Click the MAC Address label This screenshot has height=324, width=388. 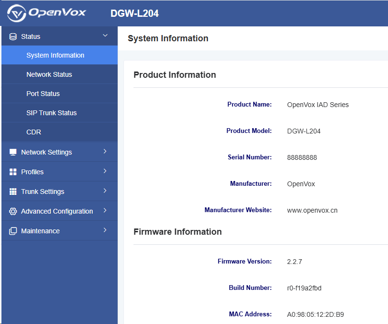tap(250, 314)
